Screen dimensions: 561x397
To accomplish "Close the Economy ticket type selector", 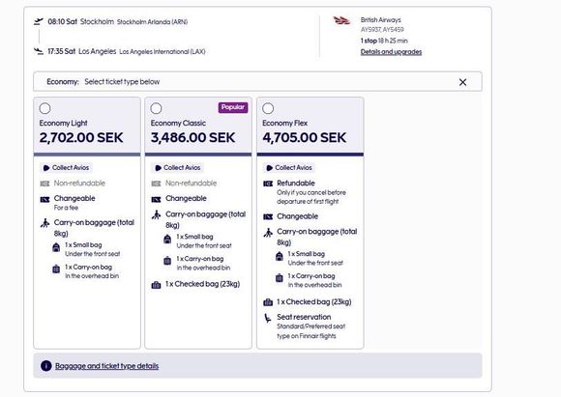I will tap(462, 82).
